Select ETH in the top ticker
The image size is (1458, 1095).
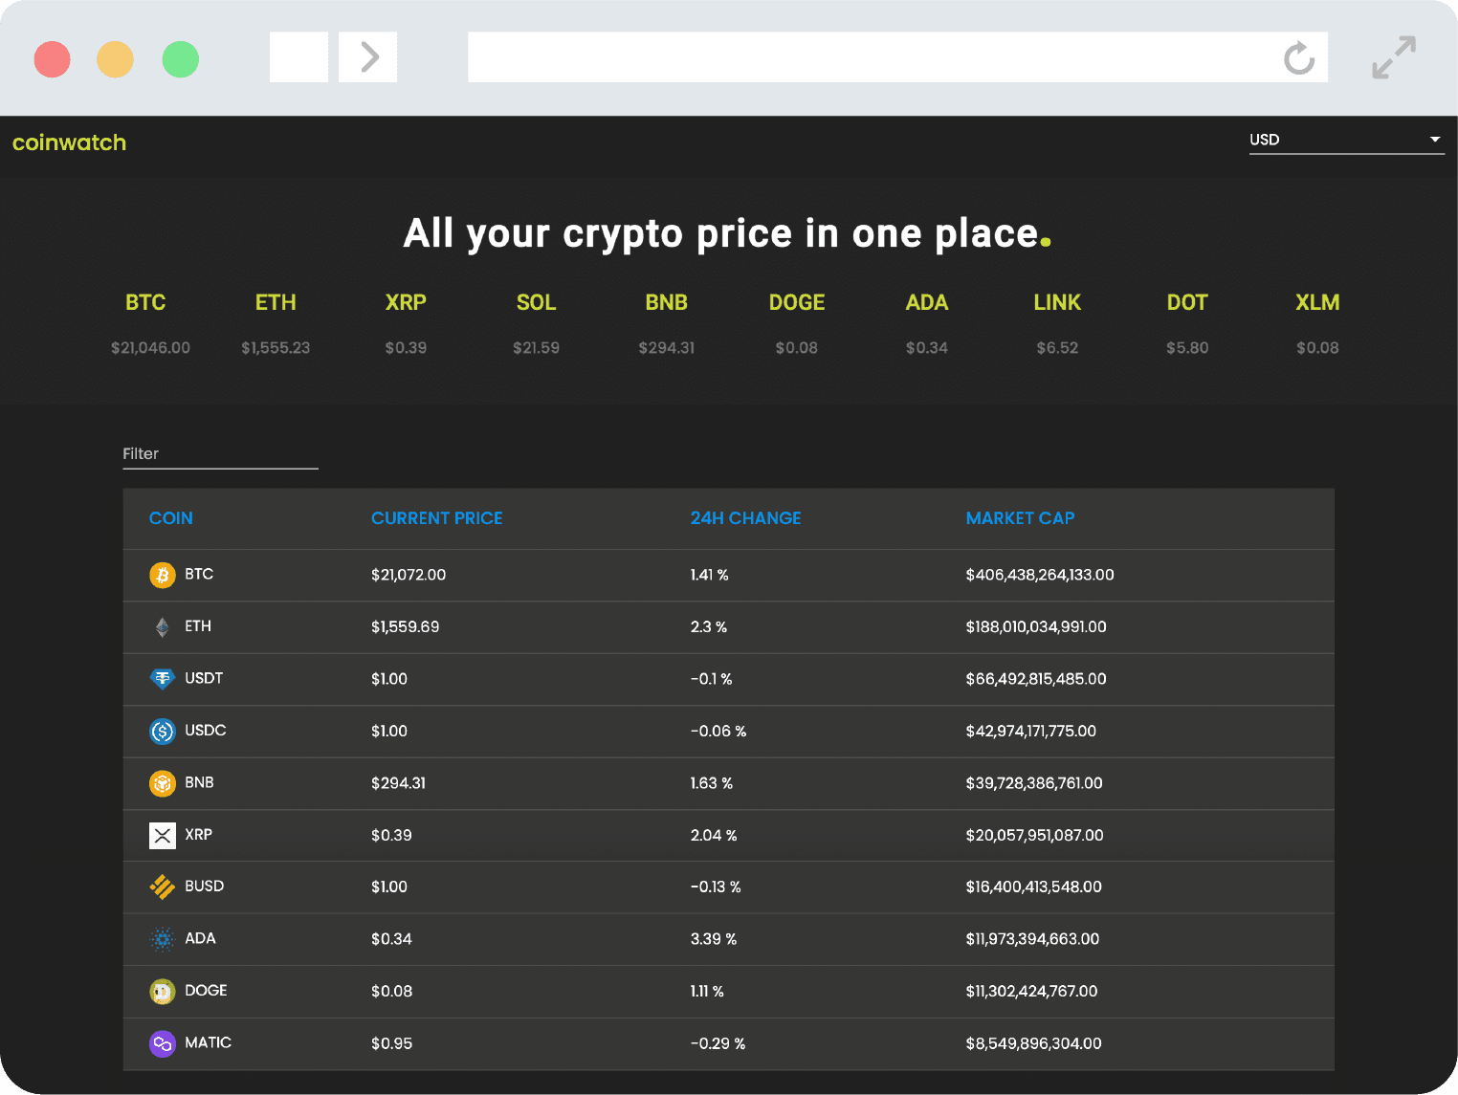coord(276,302)
